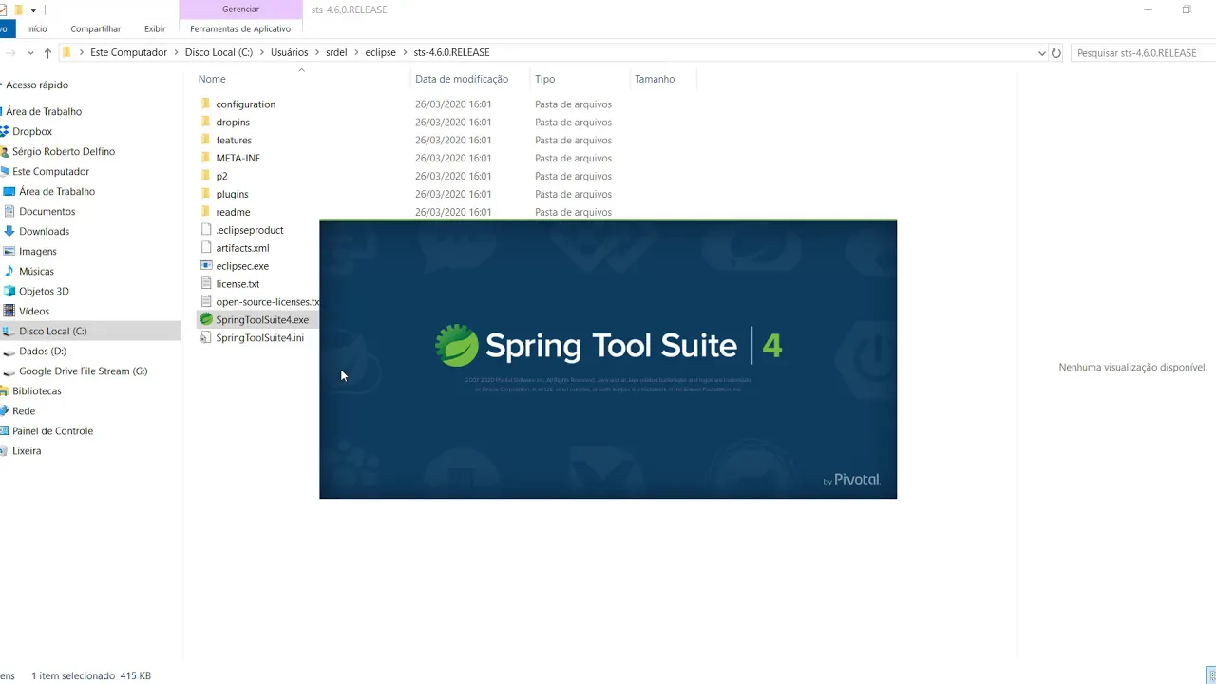Select Vídeos in navigation pane
This screenshot has width=1216, height=684.
click(x=34, y=311)
